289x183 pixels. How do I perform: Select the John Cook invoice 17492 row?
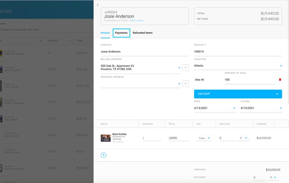(x=47, y=86)
